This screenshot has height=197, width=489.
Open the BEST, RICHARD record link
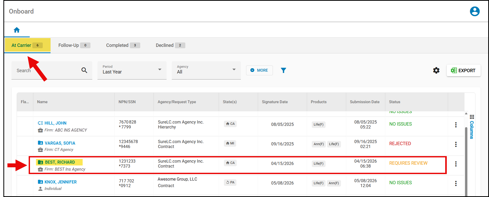pyautogui.click(x=60, y=162)
